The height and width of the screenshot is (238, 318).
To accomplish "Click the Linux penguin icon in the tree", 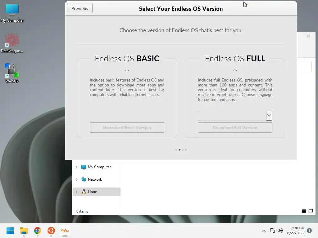I will click(84, 192).
